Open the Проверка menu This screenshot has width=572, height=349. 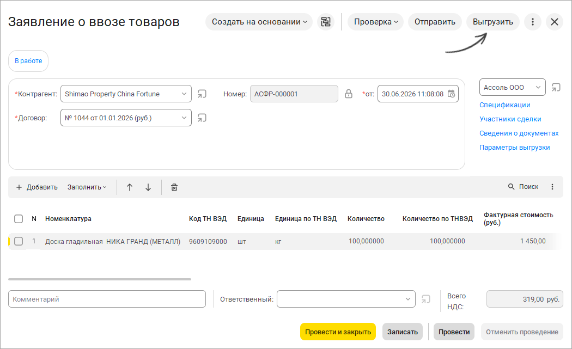point(376,22)
